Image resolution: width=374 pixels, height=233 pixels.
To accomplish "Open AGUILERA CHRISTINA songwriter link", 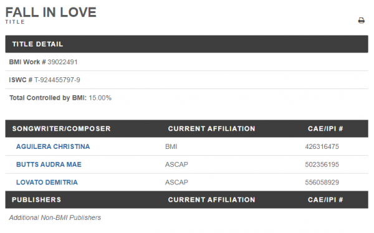I will point(53,146).
